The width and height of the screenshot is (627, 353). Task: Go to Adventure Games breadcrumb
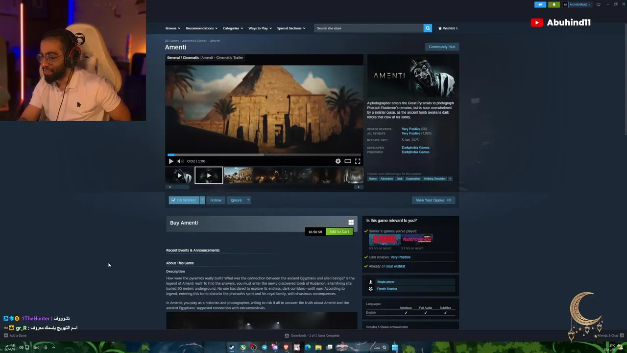click(194, 41)
